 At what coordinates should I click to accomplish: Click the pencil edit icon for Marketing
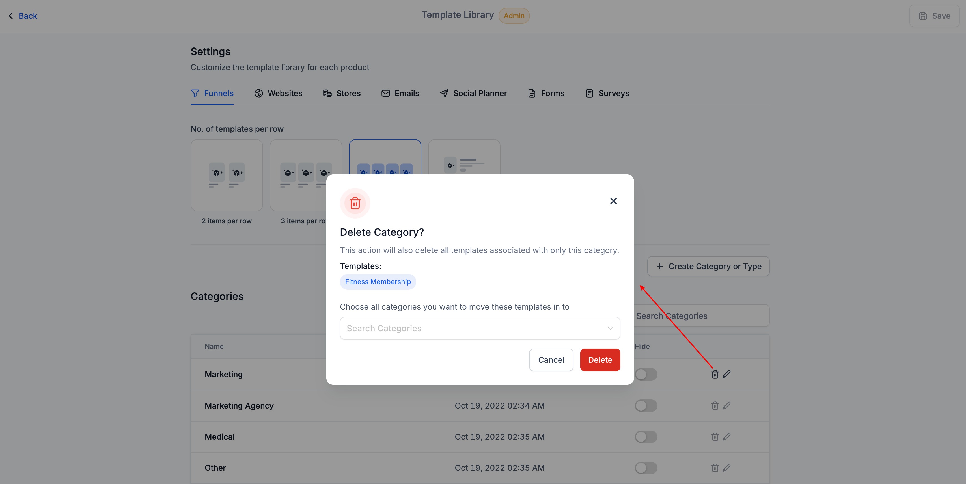[726, 374]
